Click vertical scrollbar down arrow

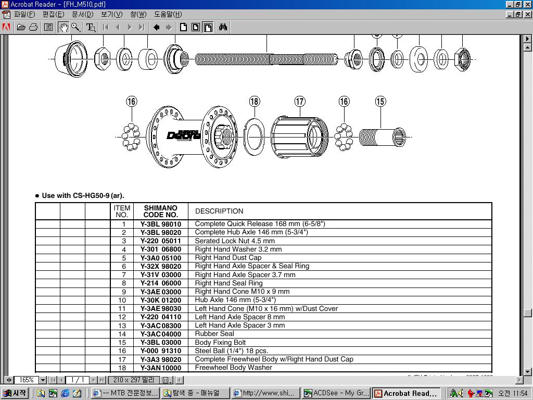[528, 372]
